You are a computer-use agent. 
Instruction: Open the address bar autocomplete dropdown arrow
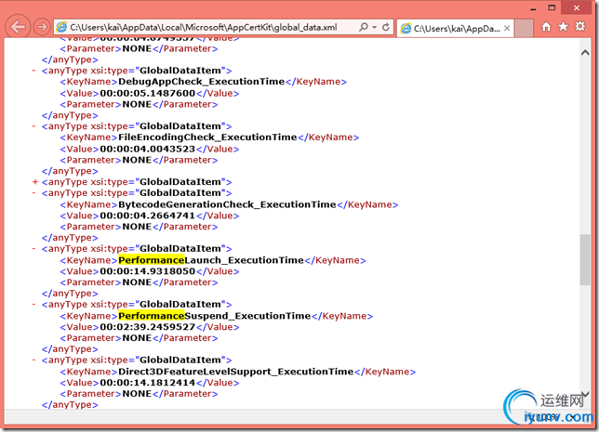(x=375, y=27)
